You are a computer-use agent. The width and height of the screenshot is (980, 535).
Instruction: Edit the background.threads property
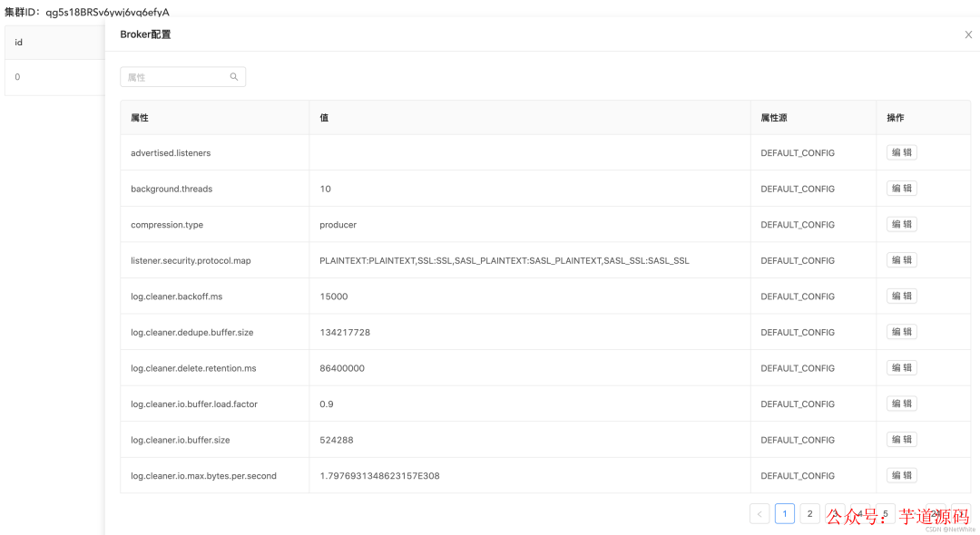click(901, 189)
